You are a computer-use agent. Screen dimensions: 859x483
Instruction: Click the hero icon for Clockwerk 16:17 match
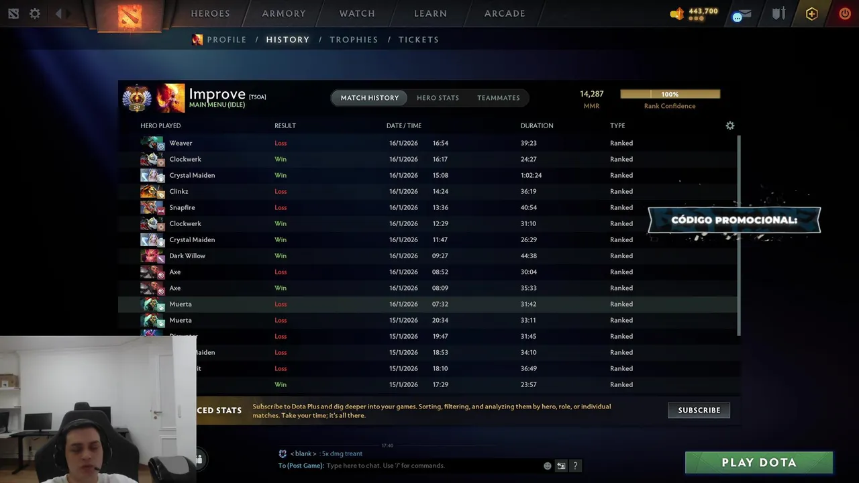(152, 159)
